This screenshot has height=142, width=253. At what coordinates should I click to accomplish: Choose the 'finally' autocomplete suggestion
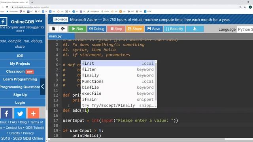118,75
